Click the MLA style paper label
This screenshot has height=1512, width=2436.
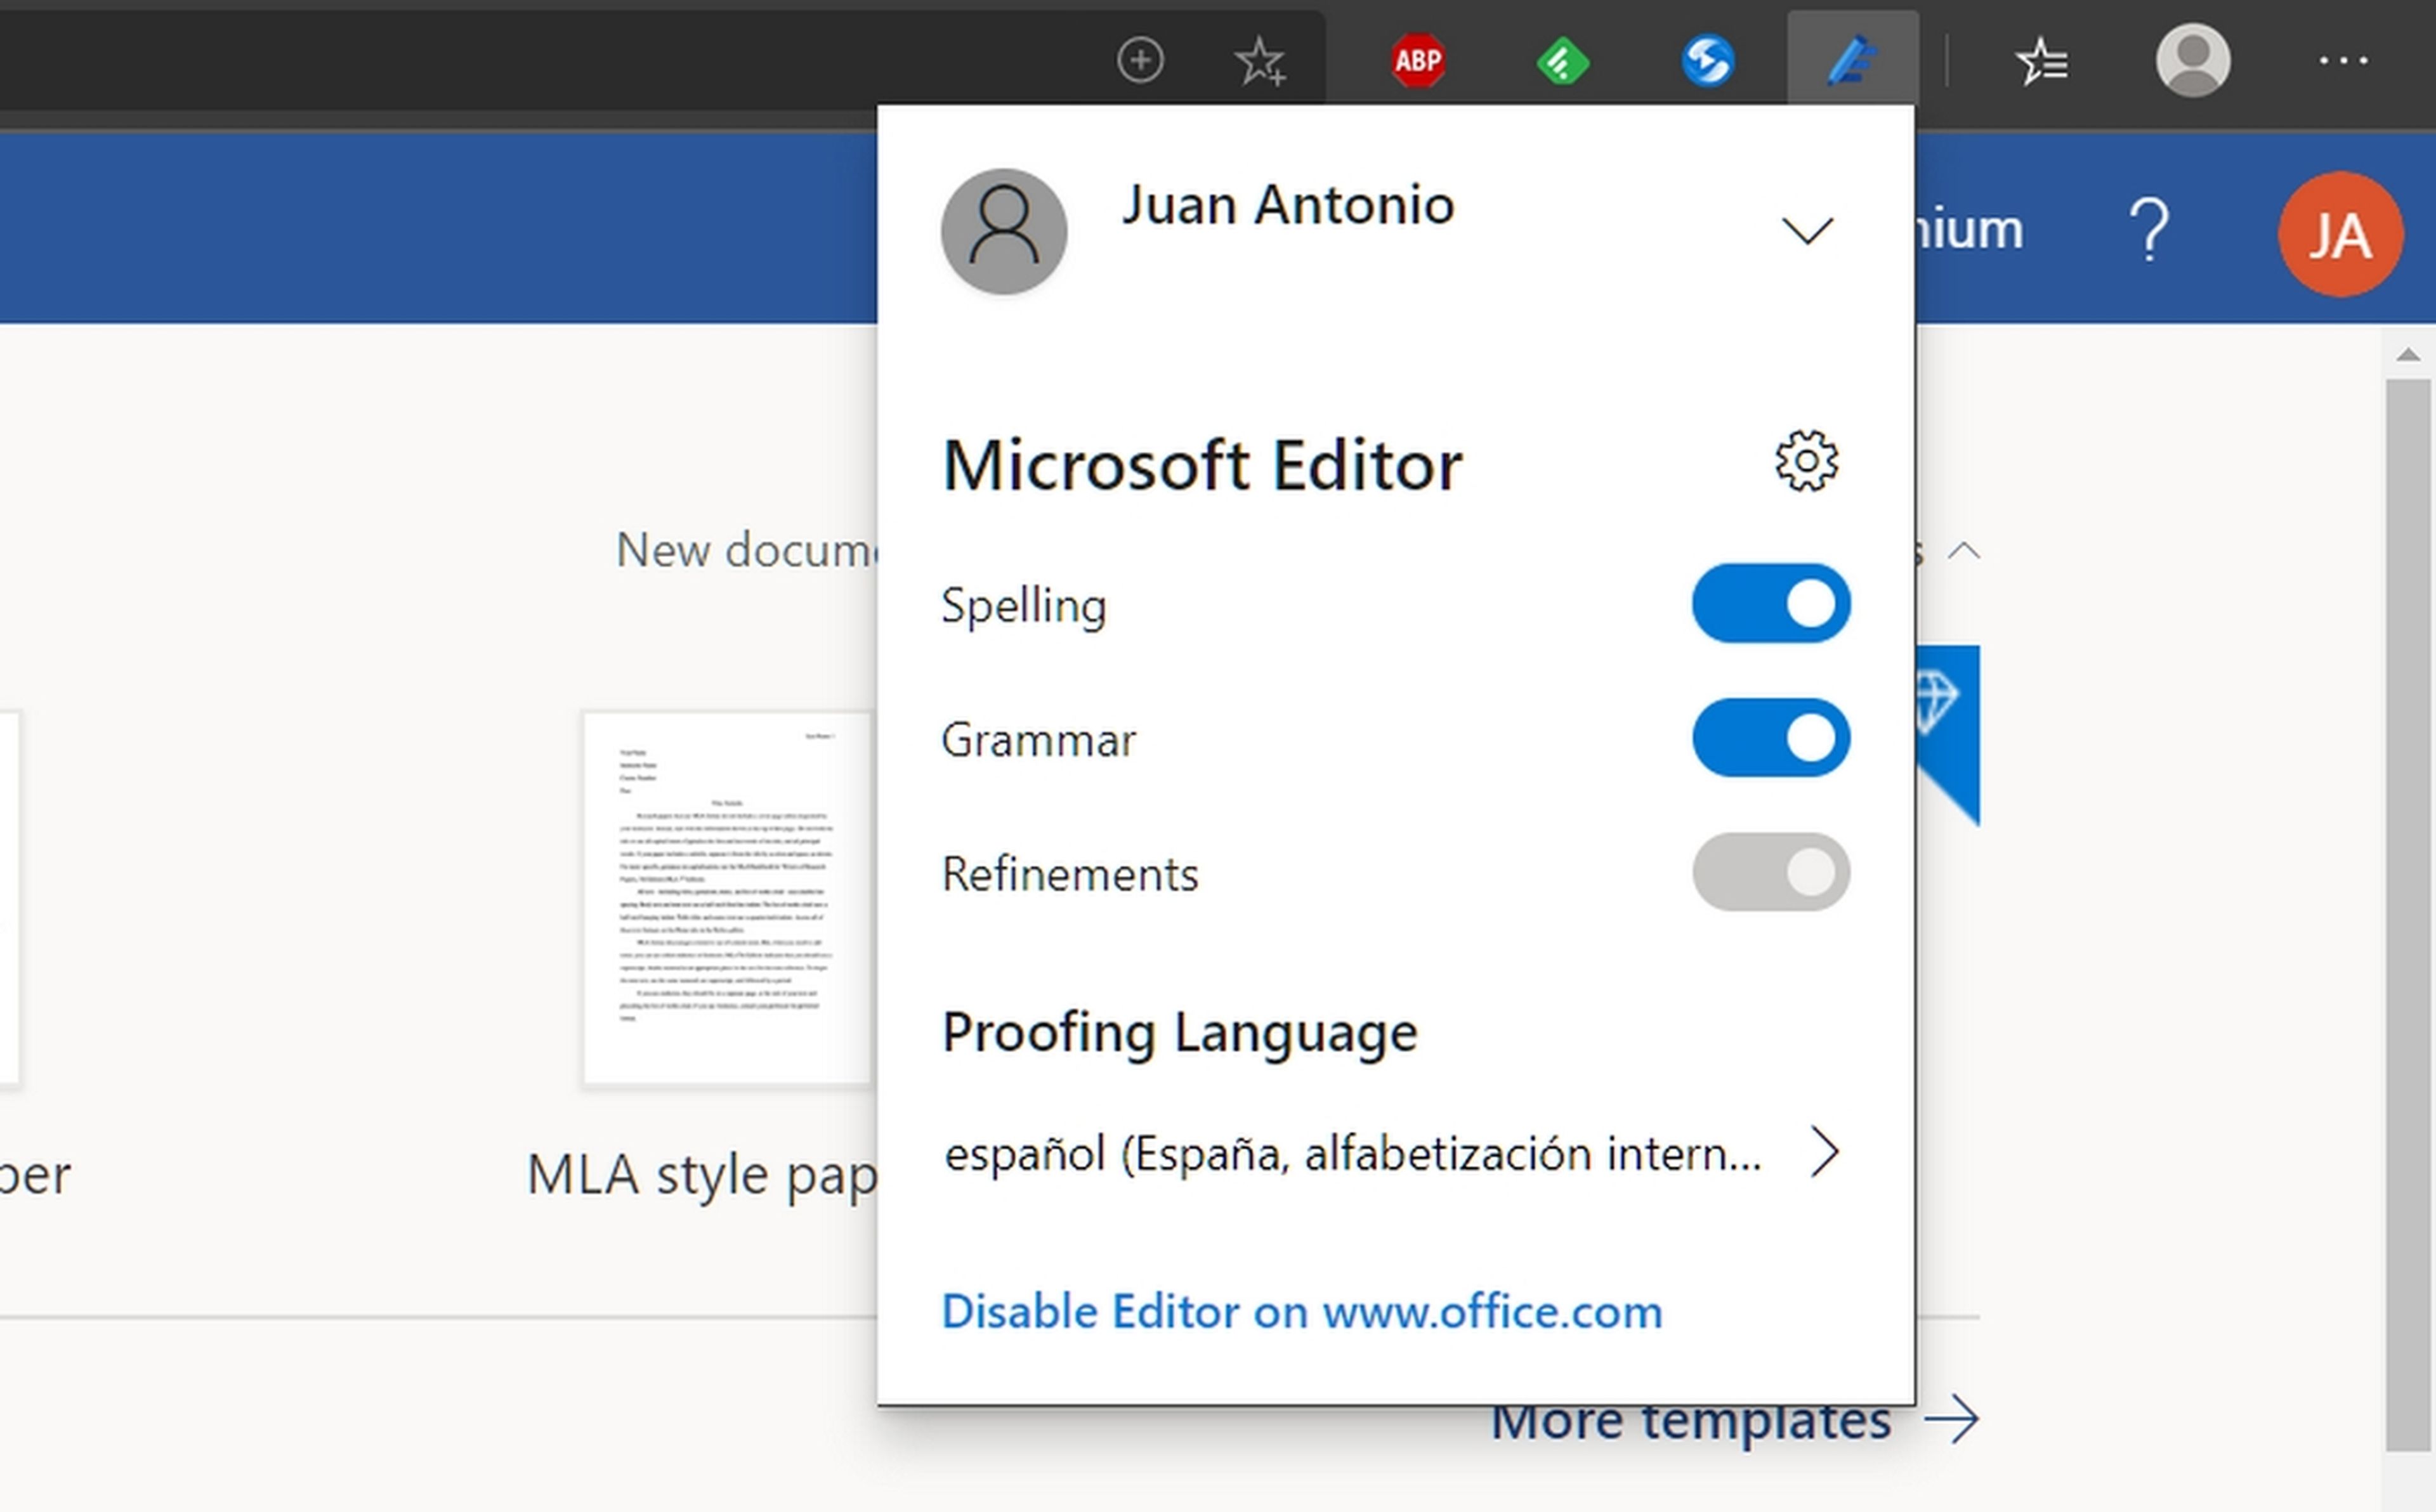point(701,1175)
